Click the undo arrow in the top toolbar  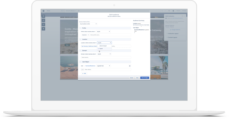[162, 11]
